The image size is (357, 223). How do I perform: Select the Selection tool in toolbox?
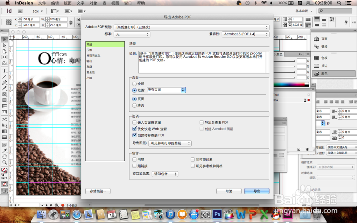point(4,40)
